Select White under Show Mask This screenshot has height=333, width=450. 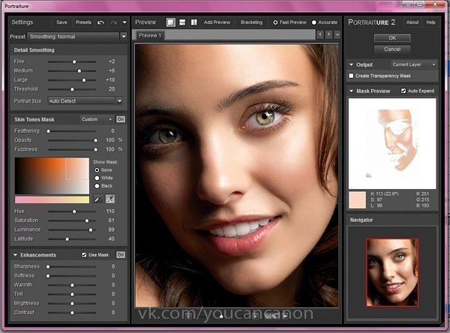tap(97, 177)
